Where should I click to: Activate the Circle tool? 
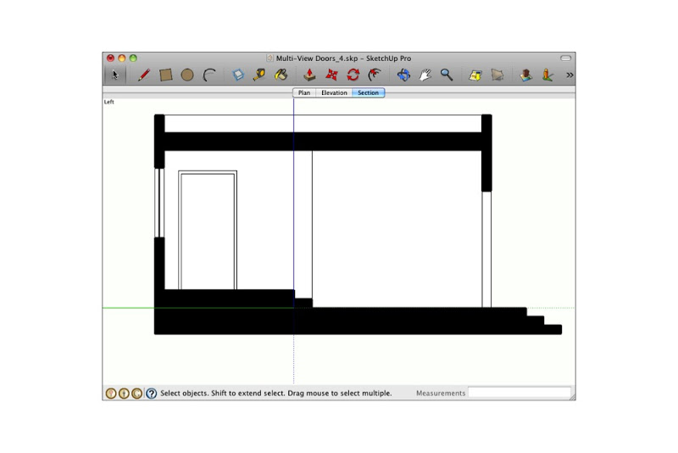187,75
